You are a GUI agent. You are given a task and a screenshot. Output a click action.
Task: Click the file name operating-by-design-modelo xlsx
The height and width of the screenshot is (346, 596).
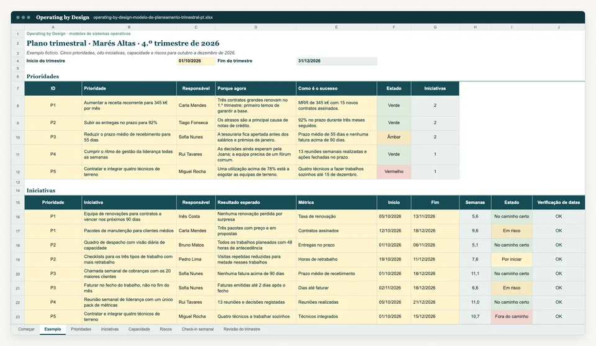pos(153,17)
